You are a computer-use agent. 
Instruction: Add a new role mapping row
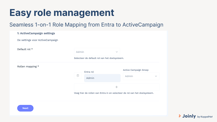(x=116, y=87)
